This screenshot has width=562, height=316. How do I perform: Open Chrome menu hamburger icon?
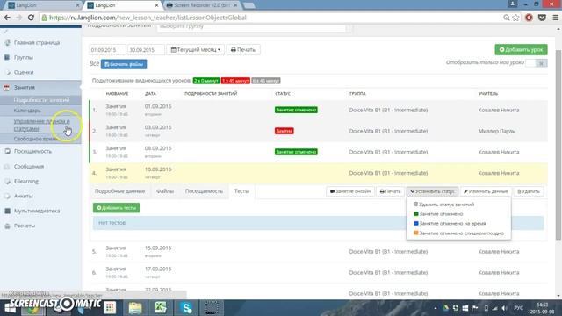point(555,18)
